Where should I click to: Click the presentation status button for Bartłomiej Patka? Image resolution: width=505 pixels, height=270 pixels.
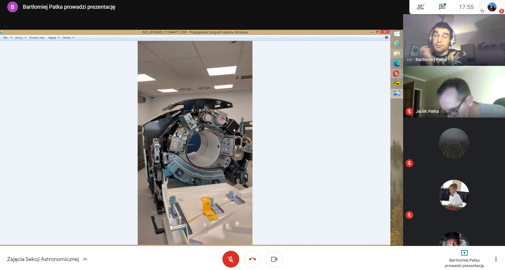464,259
